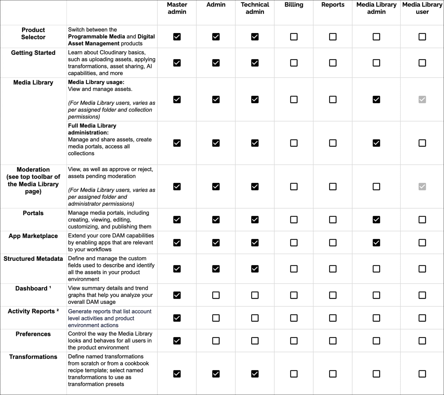This screenshot has height=395, width=444.
Task: Select the Master admin column header
Action: 177,8
